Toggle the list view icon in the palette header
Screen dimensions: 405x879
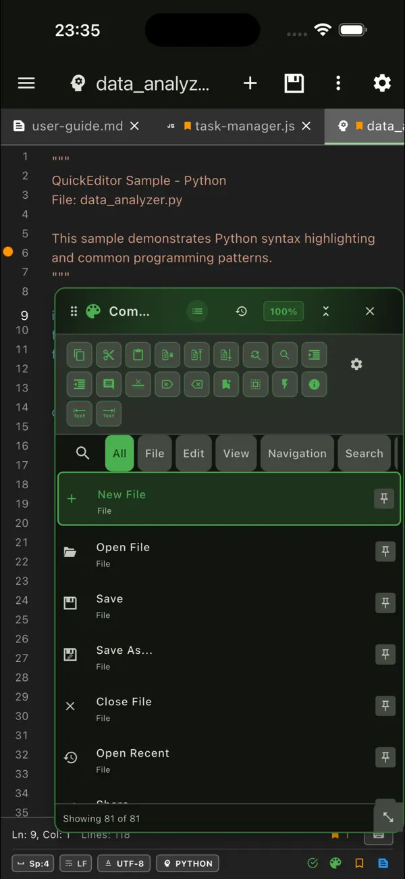pos(197,311)
